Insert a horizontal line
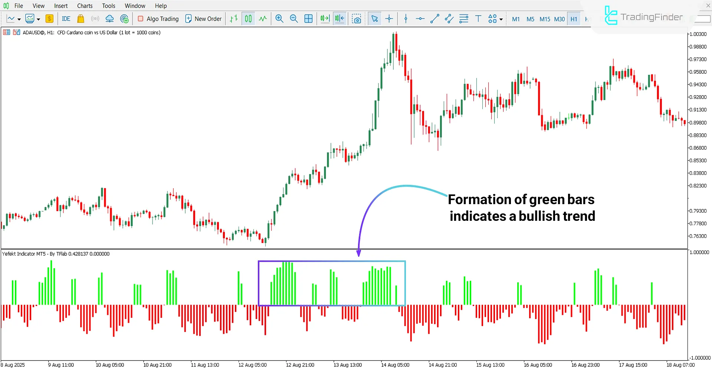 pos(420,19)
